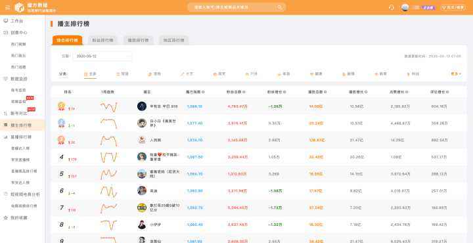Click the magnifier search icon
Image resolution: width=473 pixels, height=243 pixels.
click(x=280, y=7)
